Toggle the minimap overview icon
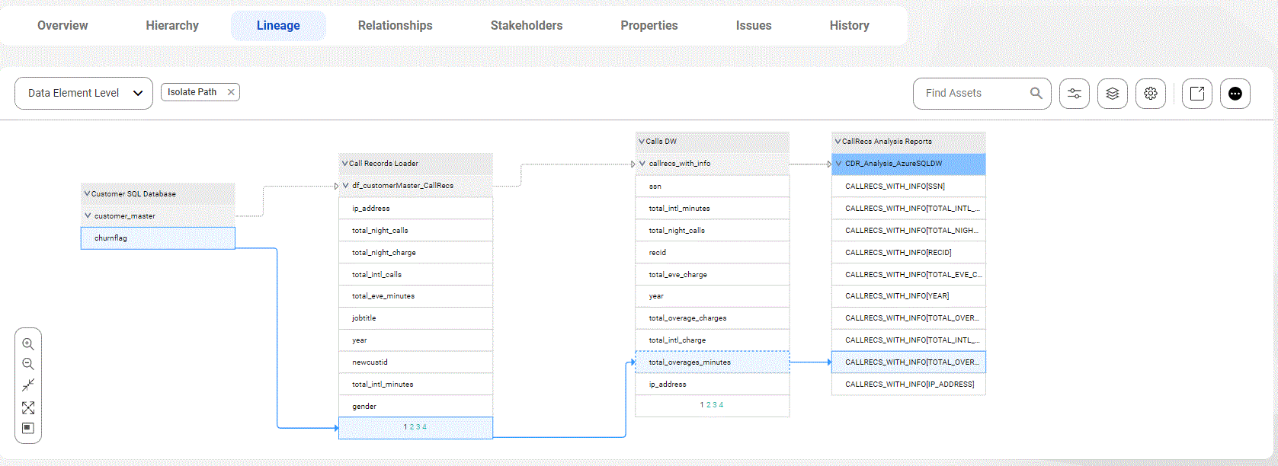1278x466 pixels. 28,428
